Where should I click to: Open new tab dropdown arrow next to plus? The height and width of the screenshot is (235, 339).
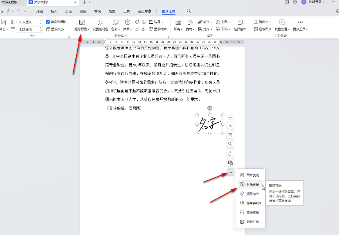point(90,2)
